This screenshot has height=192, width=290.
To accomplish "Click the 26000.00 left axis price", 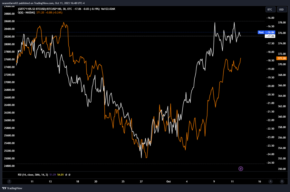I will (x=9, y=120).
